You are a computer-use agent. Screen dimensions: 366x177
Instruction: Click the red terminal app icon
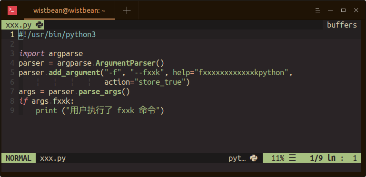click(x=12, y=10)
